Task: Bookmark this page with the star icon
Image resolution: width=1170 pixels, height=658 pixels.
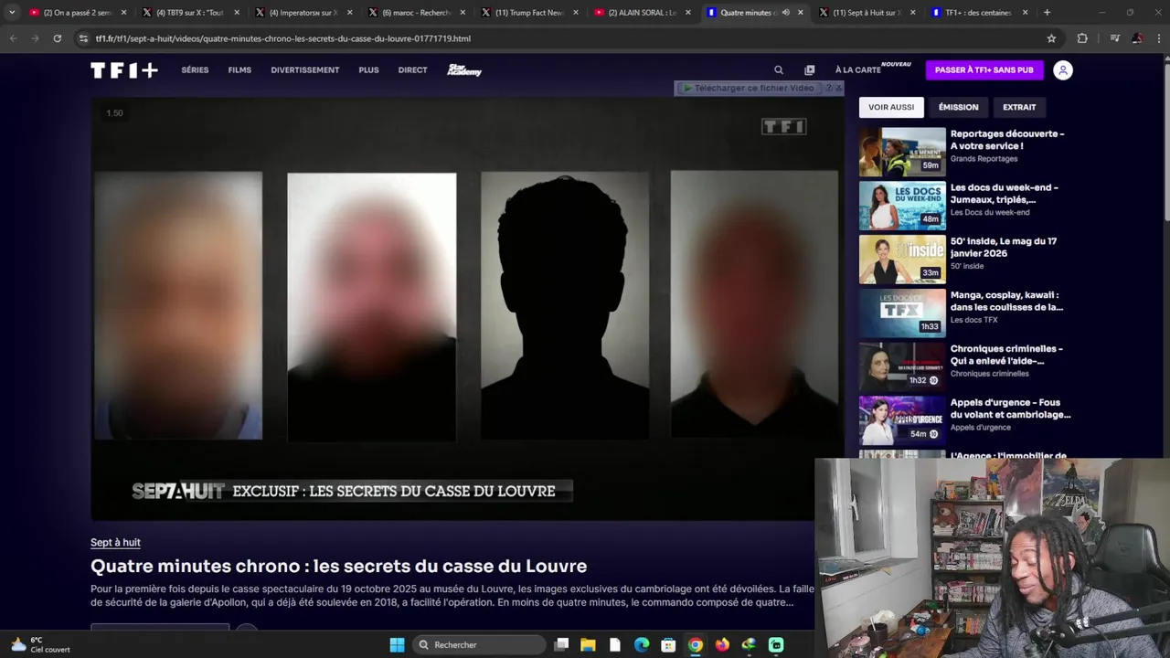Action: coord(1051,38)
